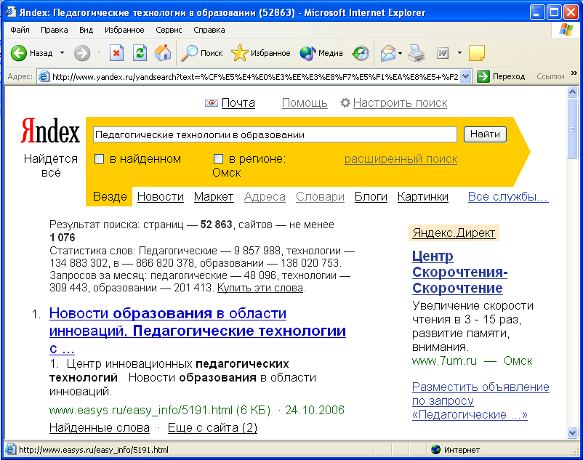Open the 'Настроить поиск' text link
583x460 pixels.
point(400,103)
